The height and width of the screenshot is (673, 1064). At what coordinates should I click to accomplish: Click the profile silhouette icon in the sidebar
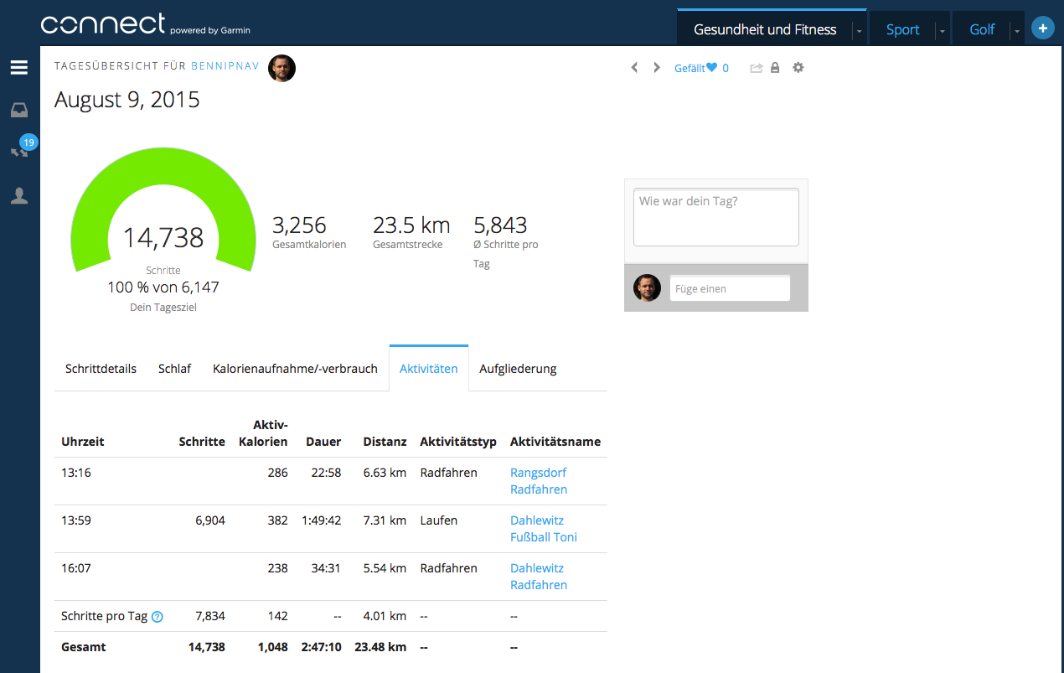coord(19,196)
